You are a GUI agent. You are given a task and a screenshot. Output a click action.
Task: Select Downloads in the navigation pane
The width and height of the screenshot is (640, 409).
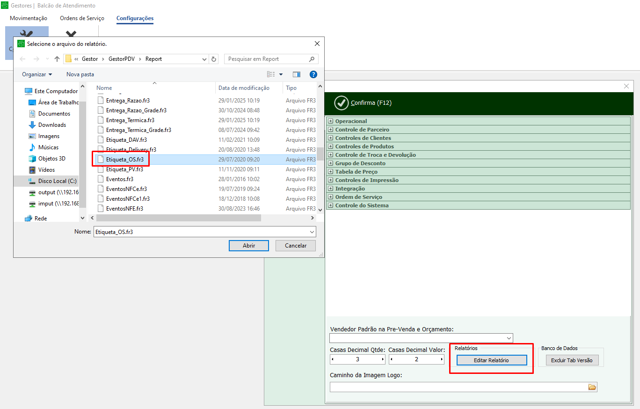pyautogui.click(x=52, y=125)
